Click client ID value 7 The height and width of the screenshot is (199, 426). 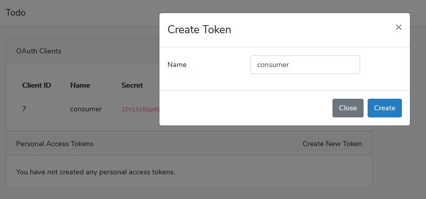pos(24,109)
